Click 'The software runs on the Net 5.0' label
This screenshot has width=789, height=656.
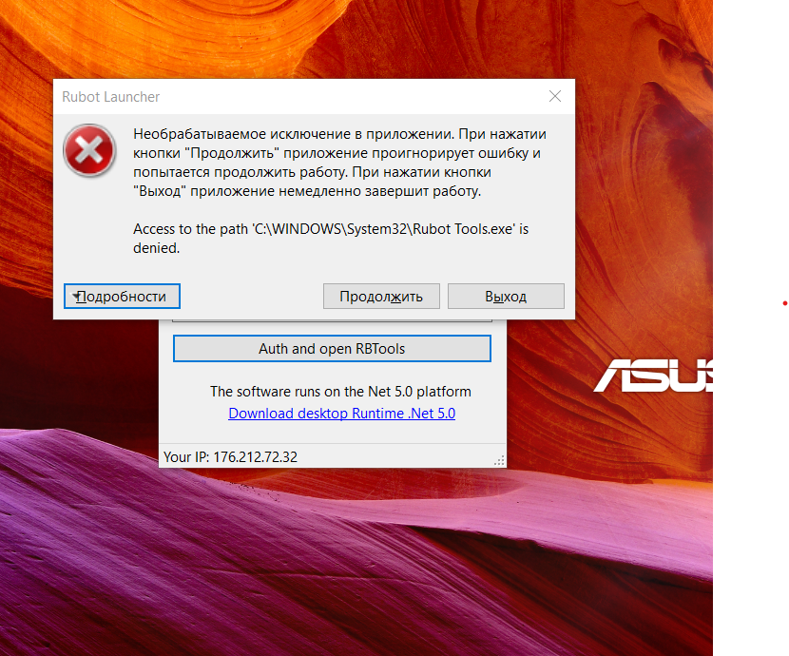point(340,392)
